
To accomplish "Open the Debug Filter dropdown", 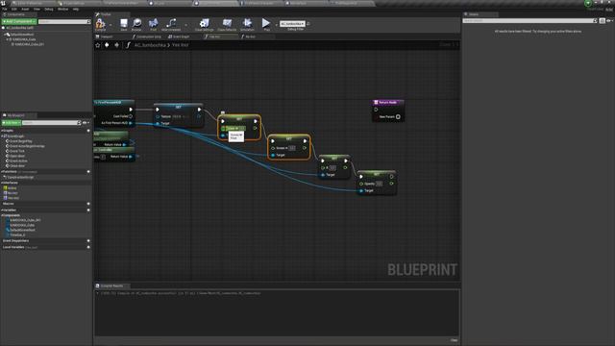I will 292,24.
